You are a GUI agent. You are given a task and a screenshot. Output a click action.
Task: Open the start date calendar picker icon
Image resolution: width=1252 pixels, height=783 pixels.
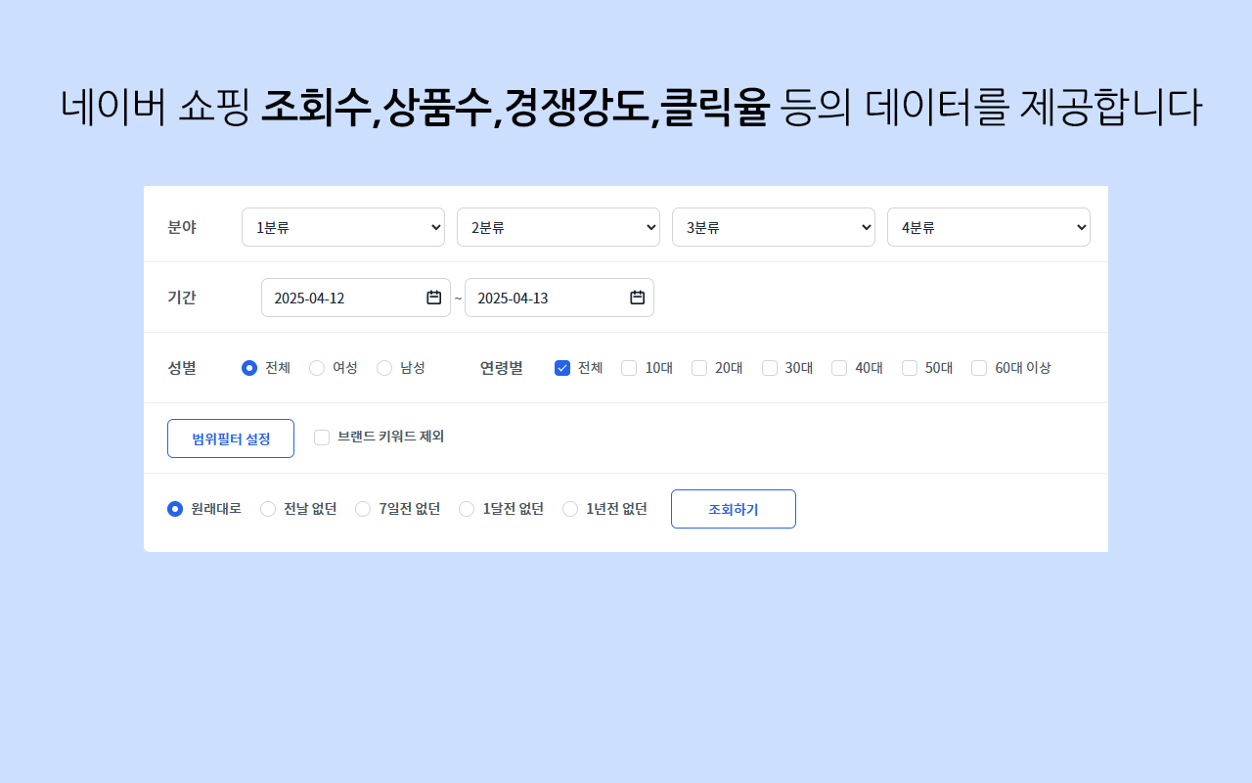point(434,298)
